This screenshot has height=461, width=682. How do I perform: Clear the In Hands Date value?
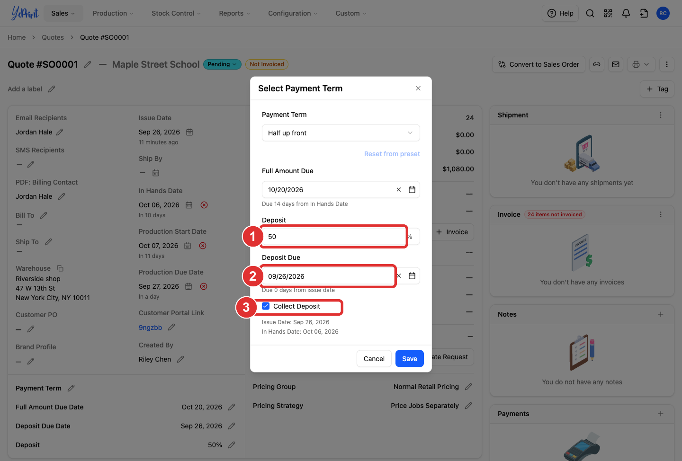point(204,205)
